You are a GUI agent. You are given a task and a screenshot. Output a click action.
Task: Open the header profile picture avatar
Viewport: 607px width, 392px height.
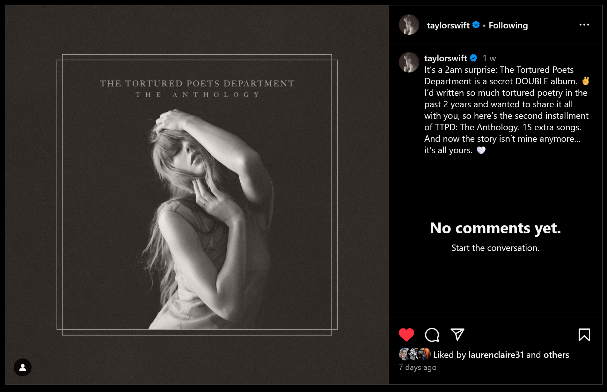(409, 25)
